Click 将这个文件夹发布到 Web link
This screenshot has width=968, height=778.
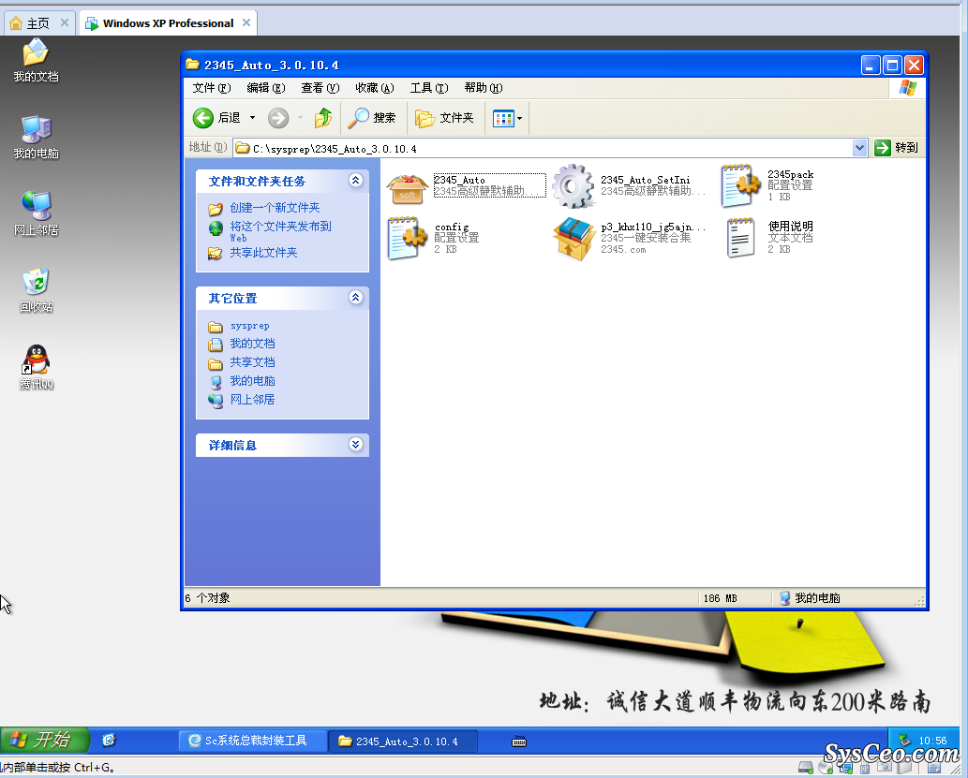(x=280, y=231)
